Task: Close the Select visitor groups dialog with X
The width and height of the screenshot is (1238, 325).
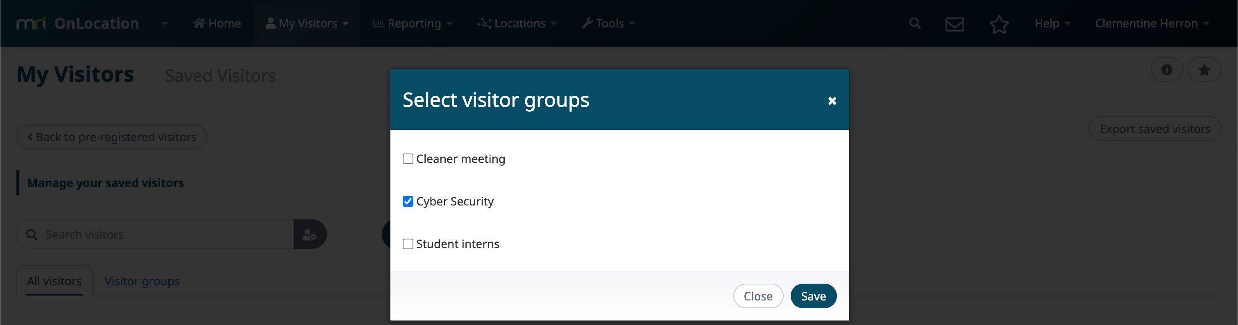Action: tap(832, 101)
